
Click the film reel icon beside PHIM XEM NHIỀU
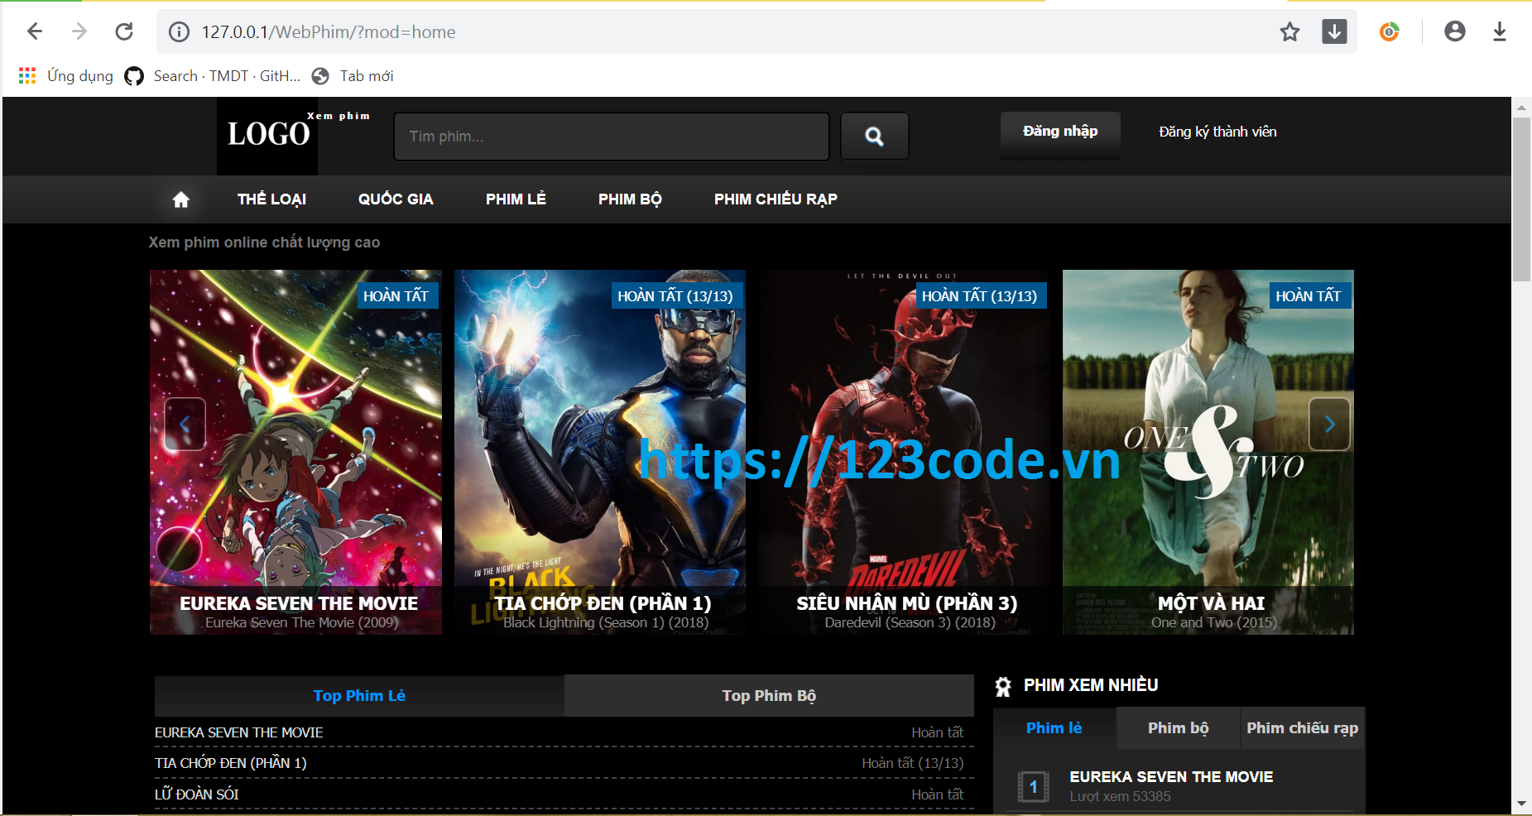[1004, 685]
